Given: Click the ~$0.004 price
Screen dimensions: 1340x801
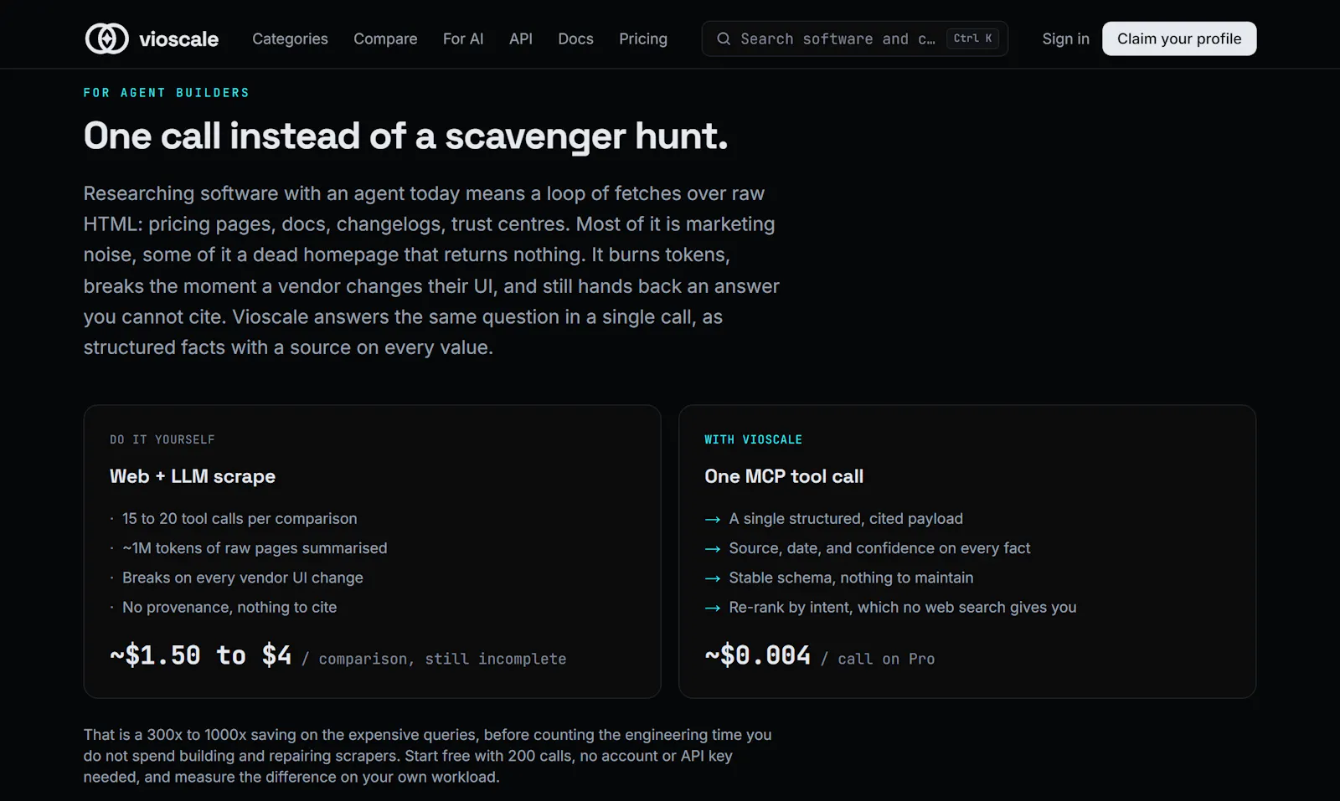Looking at the screenshot, I should (x=758, y=655).
